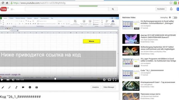The height and width of the screenshot is (100, 179).
Task: Open Признаки конца света video link
Action: click(150, 94)
